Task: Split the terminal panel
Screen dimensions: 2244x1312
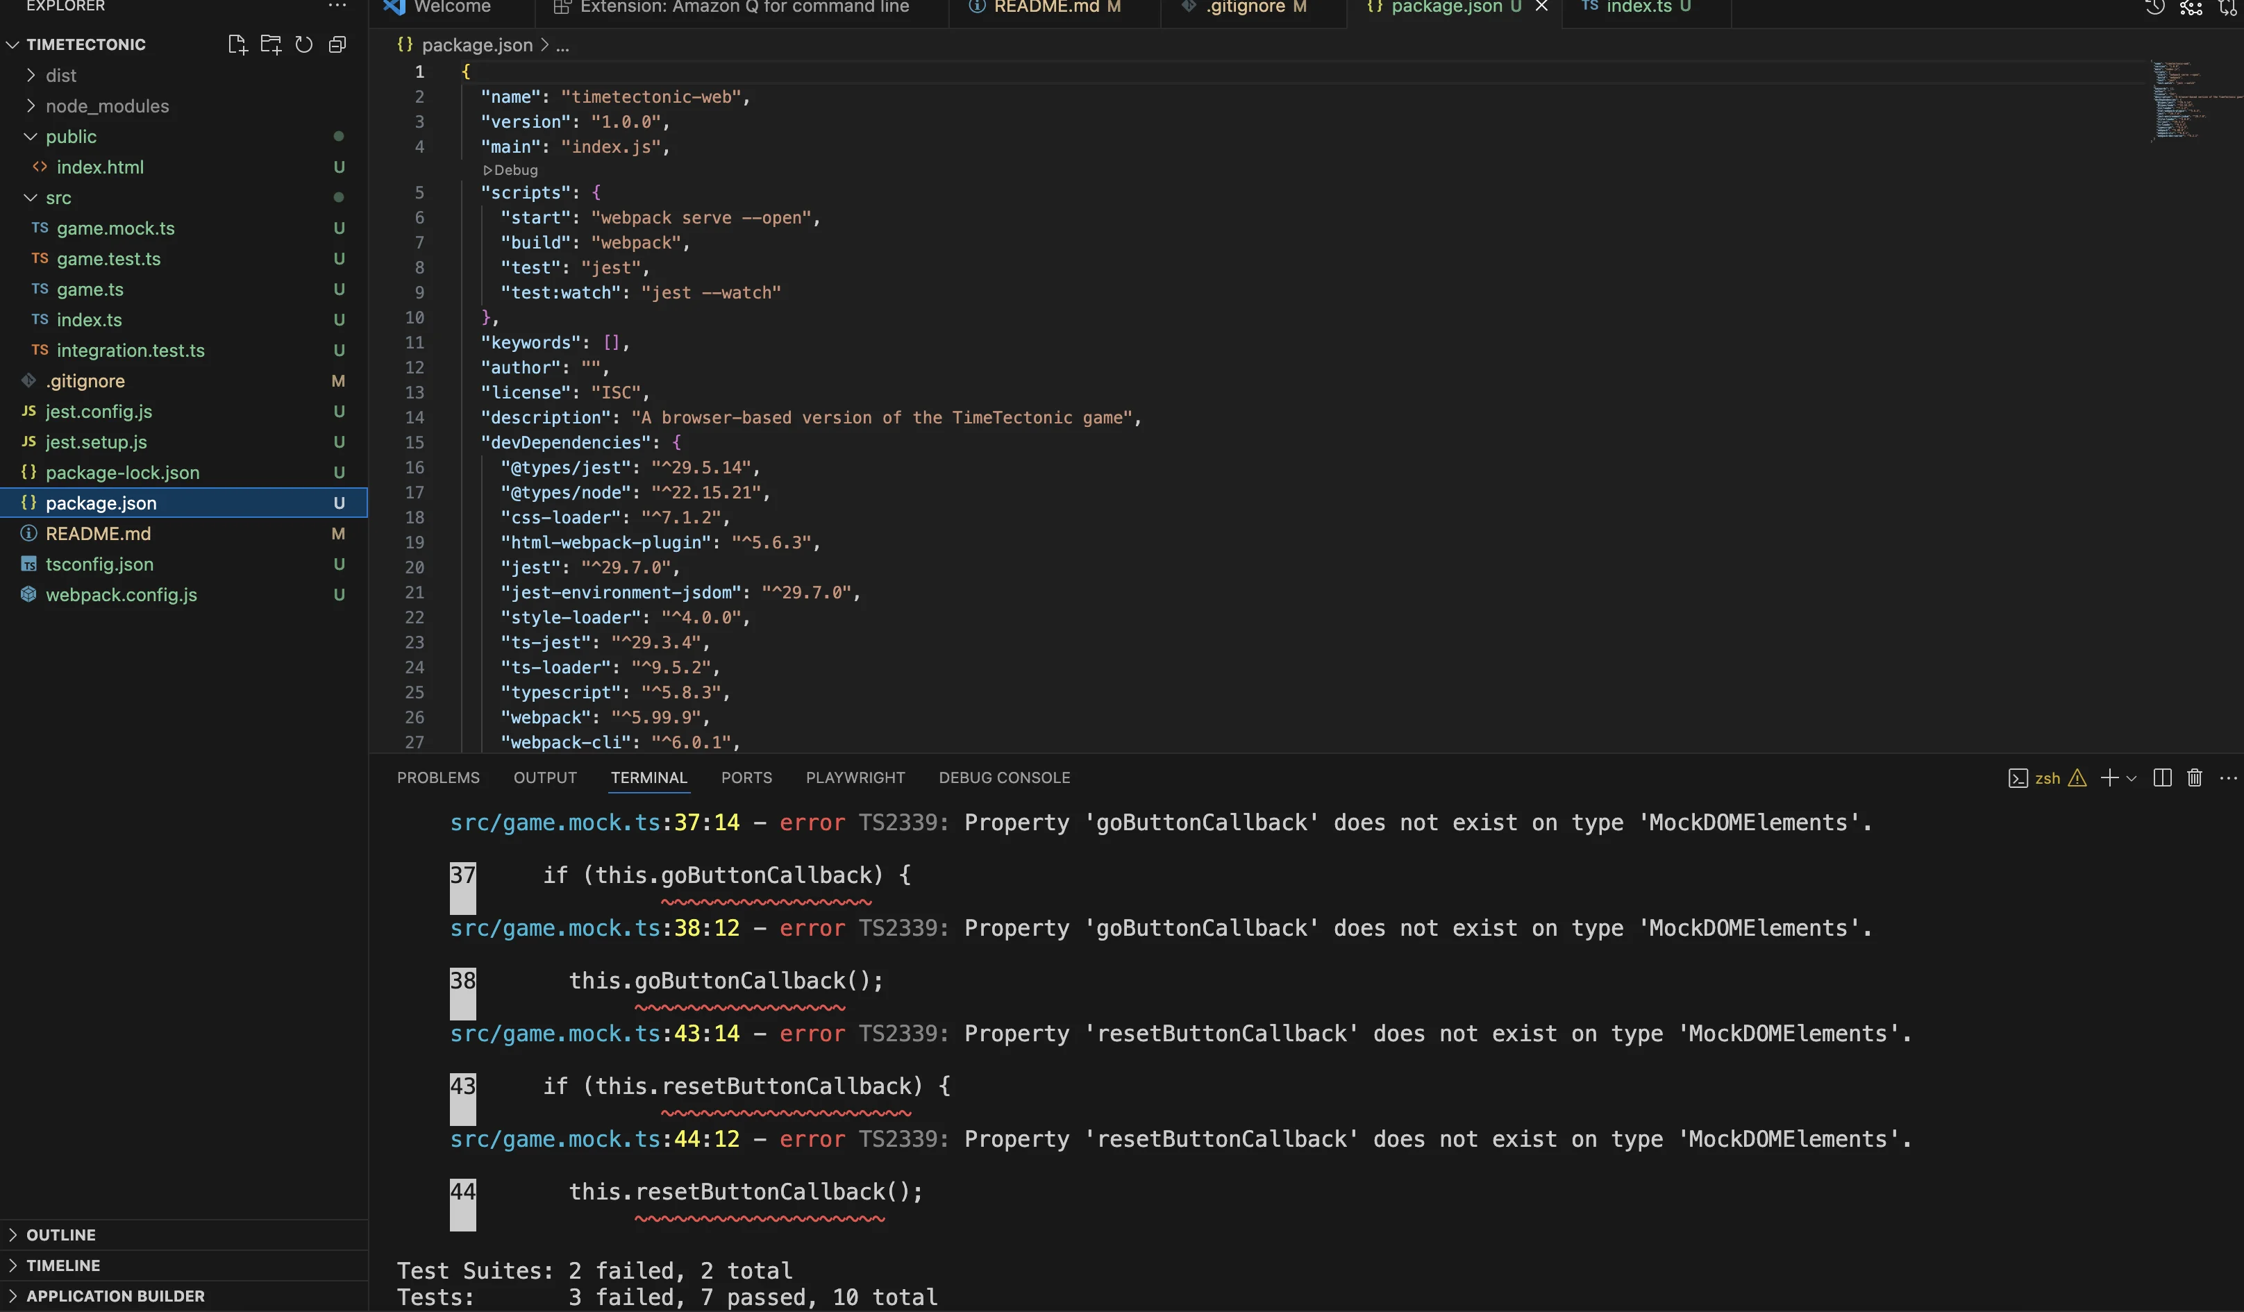Action: (2161, 778)
